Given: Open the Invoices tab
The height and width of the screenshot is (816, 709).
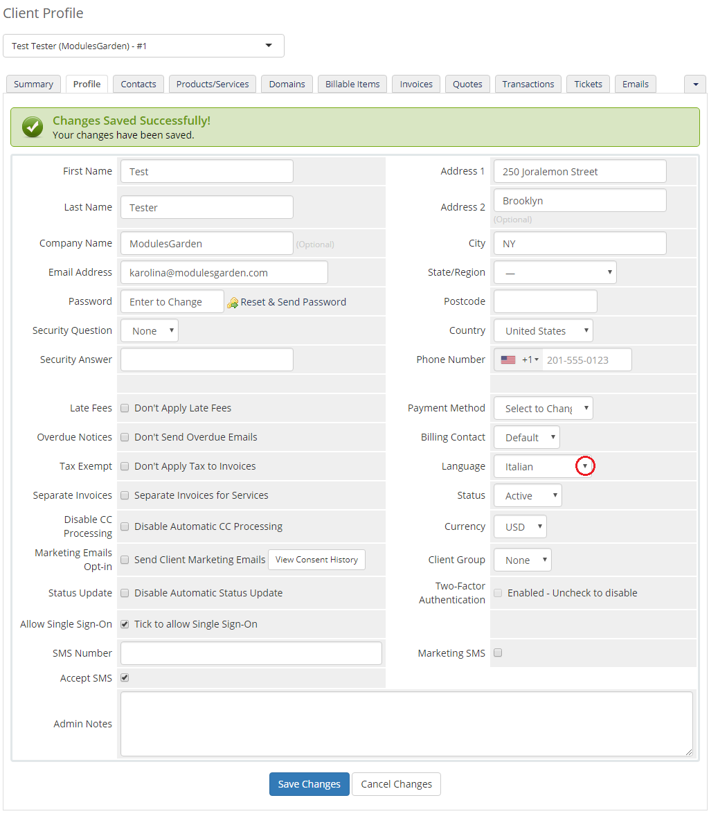Looking at the screenshot, I should point(416,85).
